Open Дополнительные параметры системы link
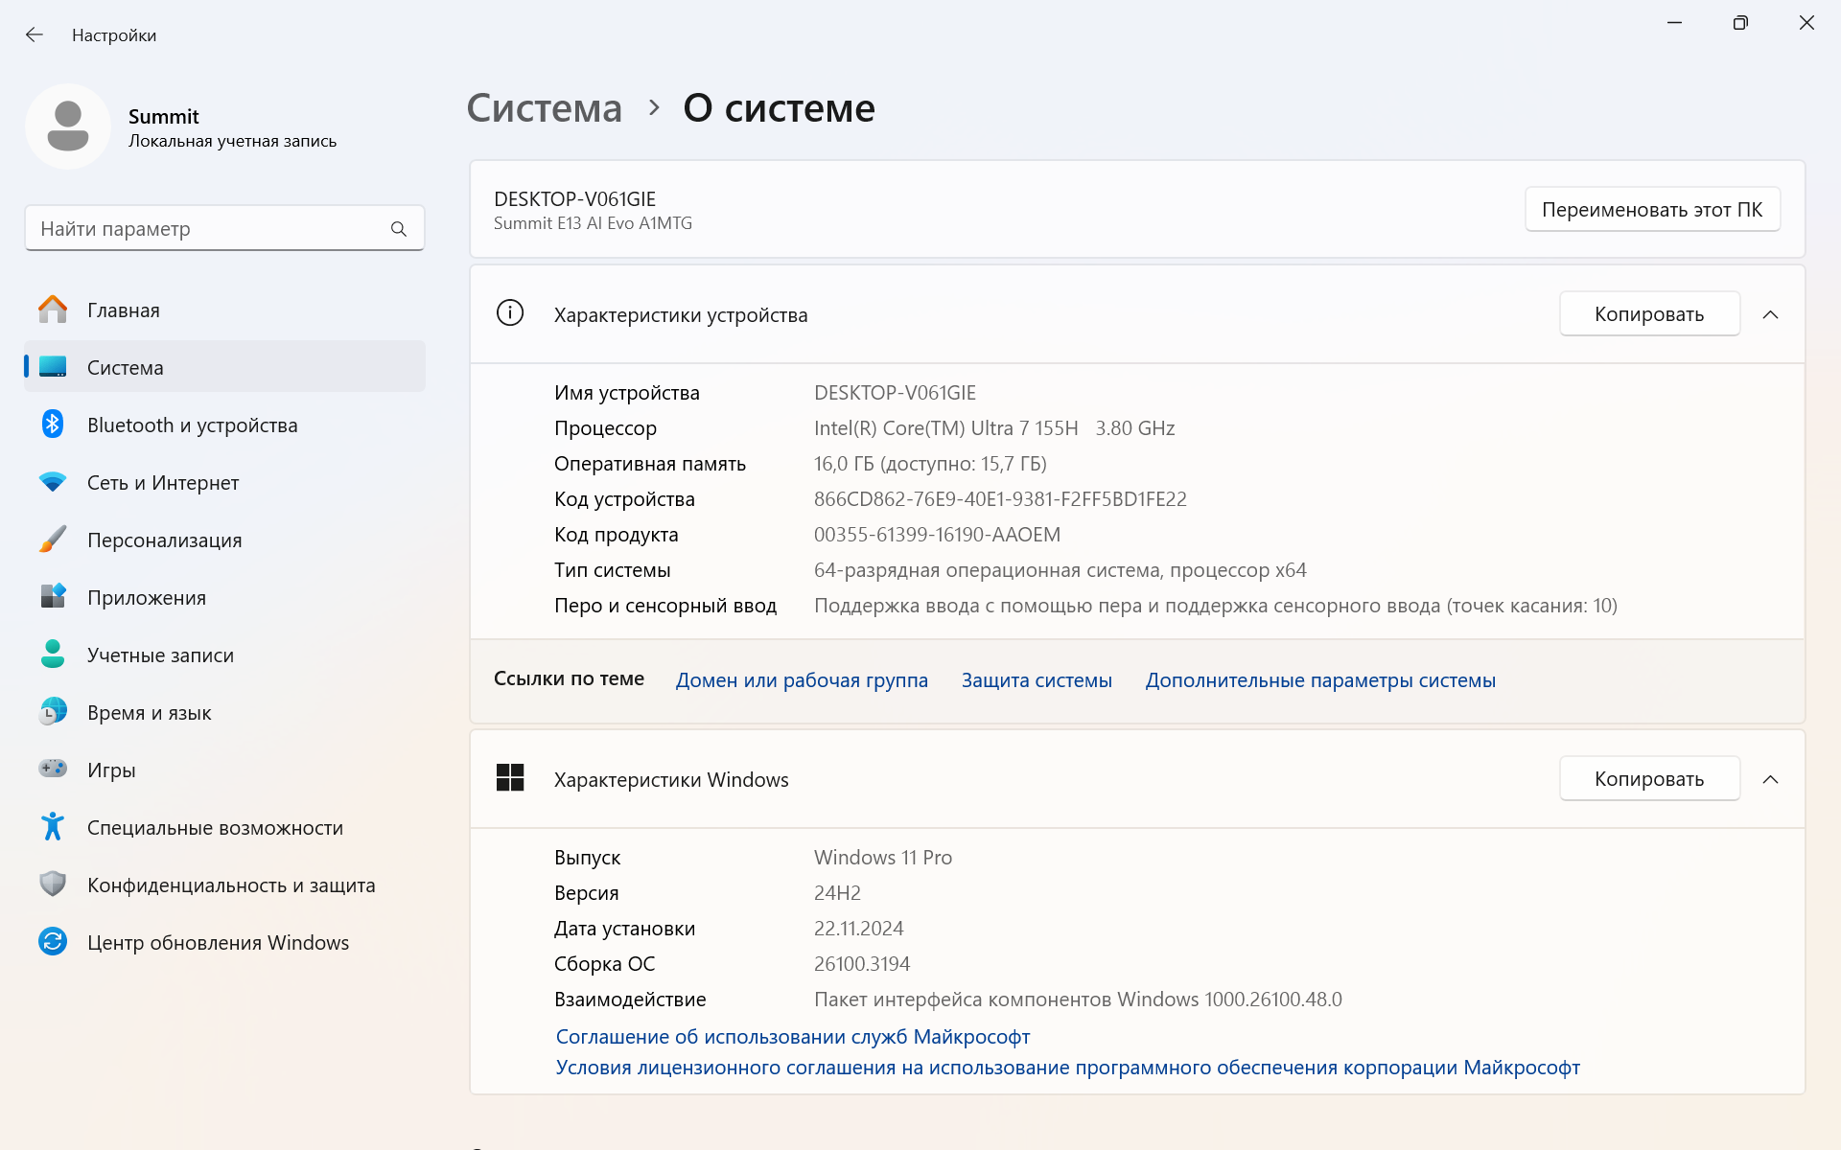 [x=1320, y=680]
